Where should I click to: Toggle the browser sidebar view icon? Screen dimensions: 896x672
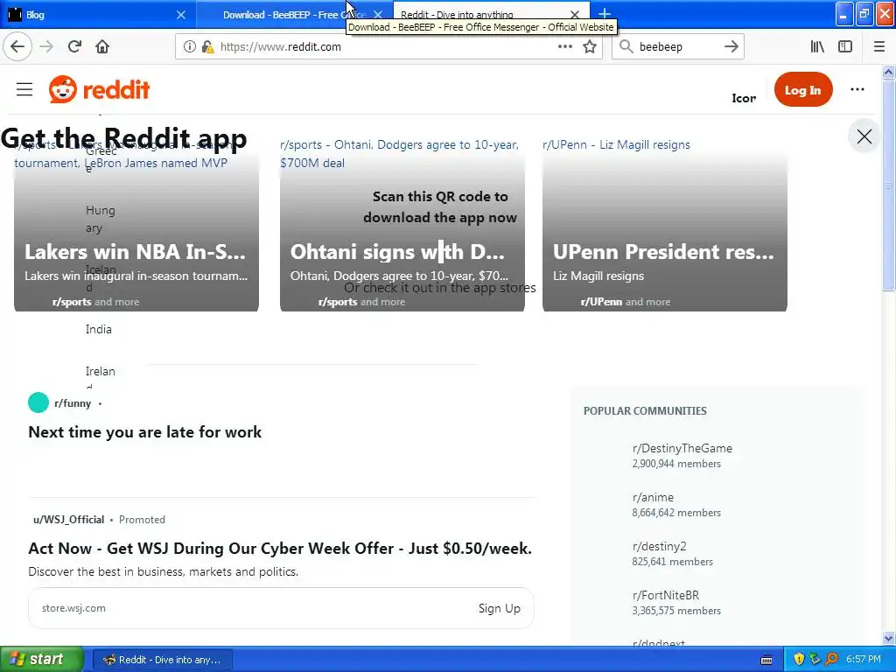[x=845, y=46]
